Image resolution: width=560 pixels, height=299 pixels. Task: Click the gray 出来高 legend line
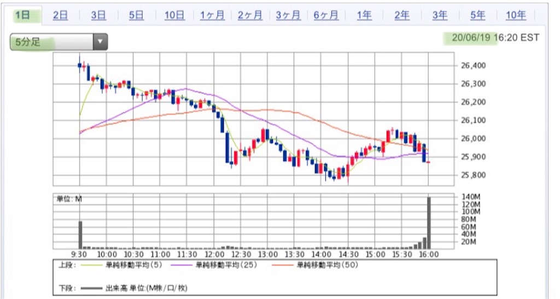click(x=91, y=288)
